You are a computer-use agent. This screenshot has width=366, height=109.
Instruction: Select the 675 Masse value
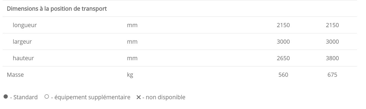pos(332,75)
